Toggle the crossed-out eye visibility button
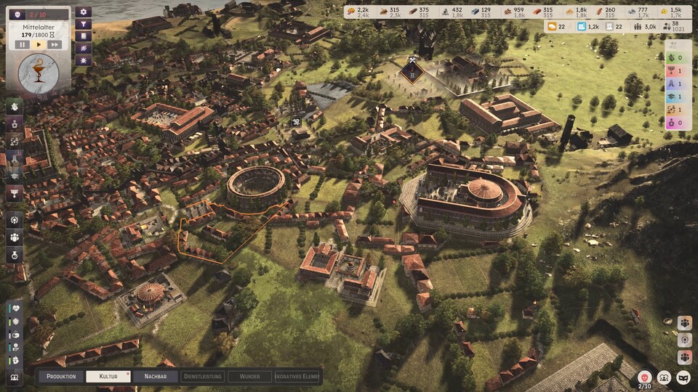Viewport: 698px width, 392px height. click(x=84, y=47)
